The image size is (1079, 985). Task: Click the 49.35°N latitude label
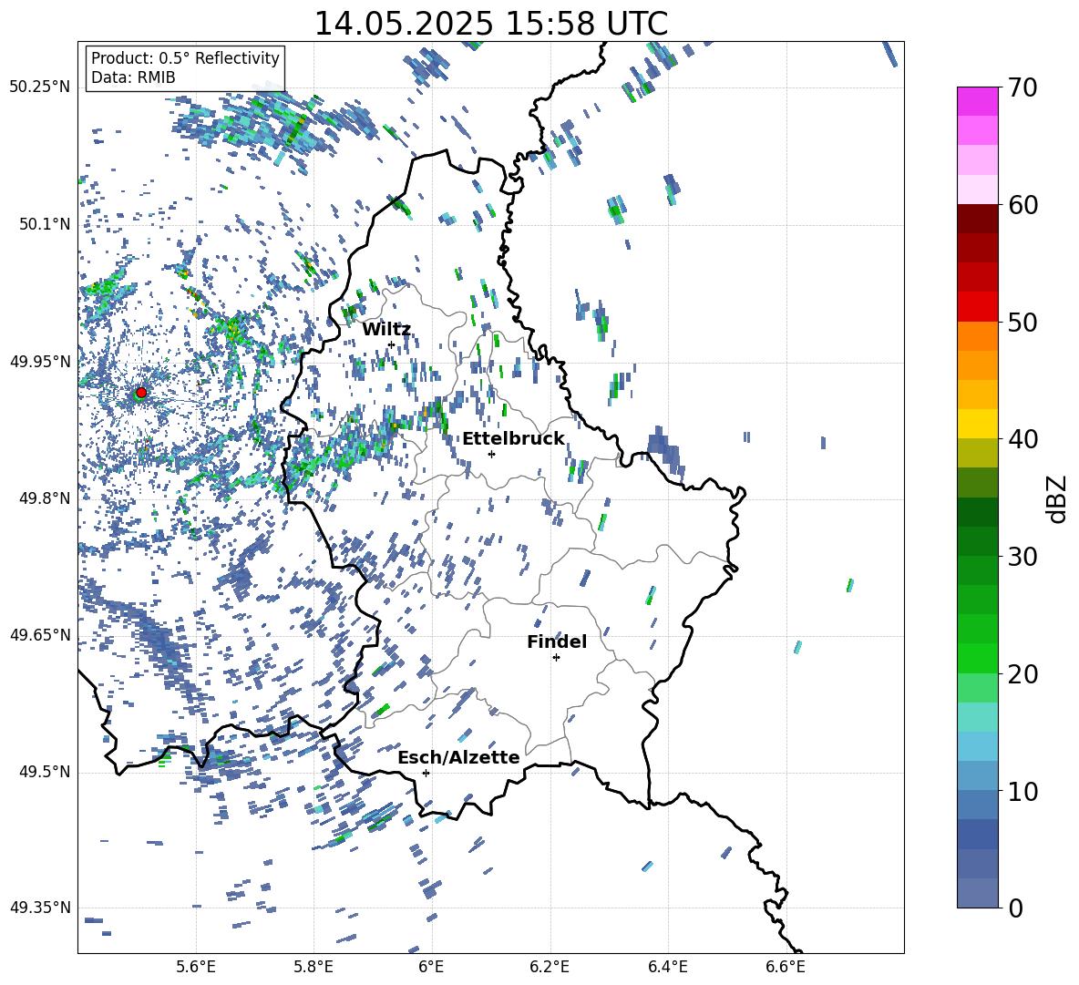[x=40, y=908]
